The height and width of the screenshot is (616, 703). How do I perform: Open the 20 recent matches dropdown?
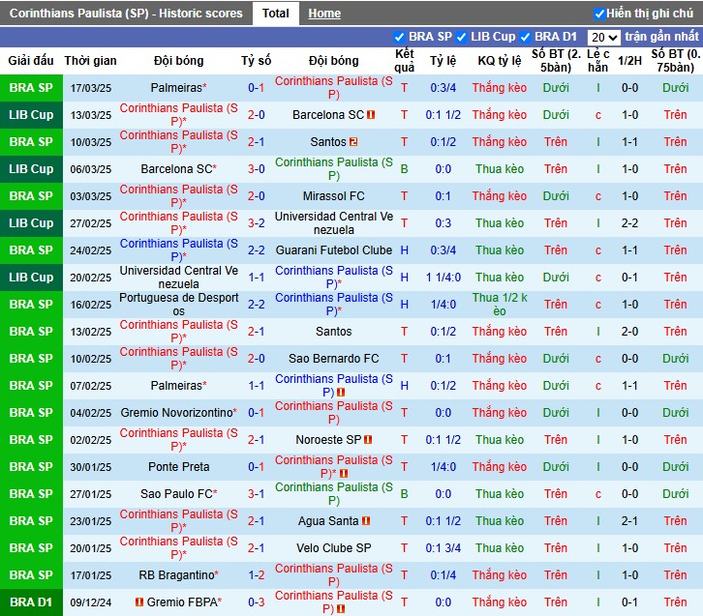coord(604,37)
